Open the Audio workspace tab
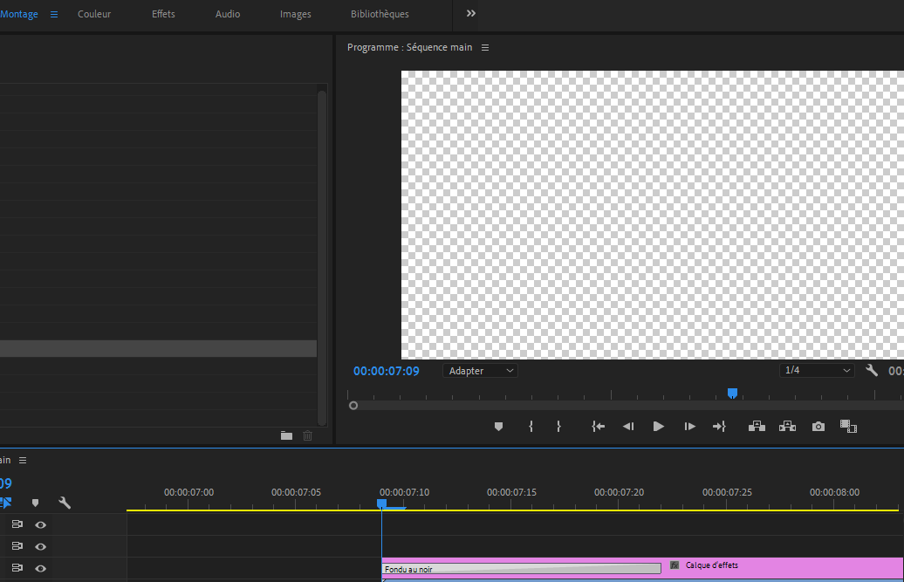This screenshot has width=904, height=582. click(228, 14)
